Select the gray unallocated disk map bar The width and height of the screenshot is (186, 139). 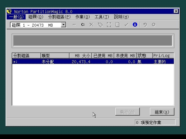93,41
